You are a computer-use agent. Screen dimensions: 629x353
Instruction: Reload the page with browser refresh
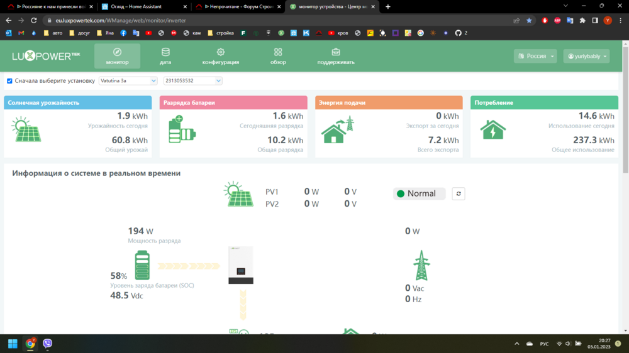34,21
